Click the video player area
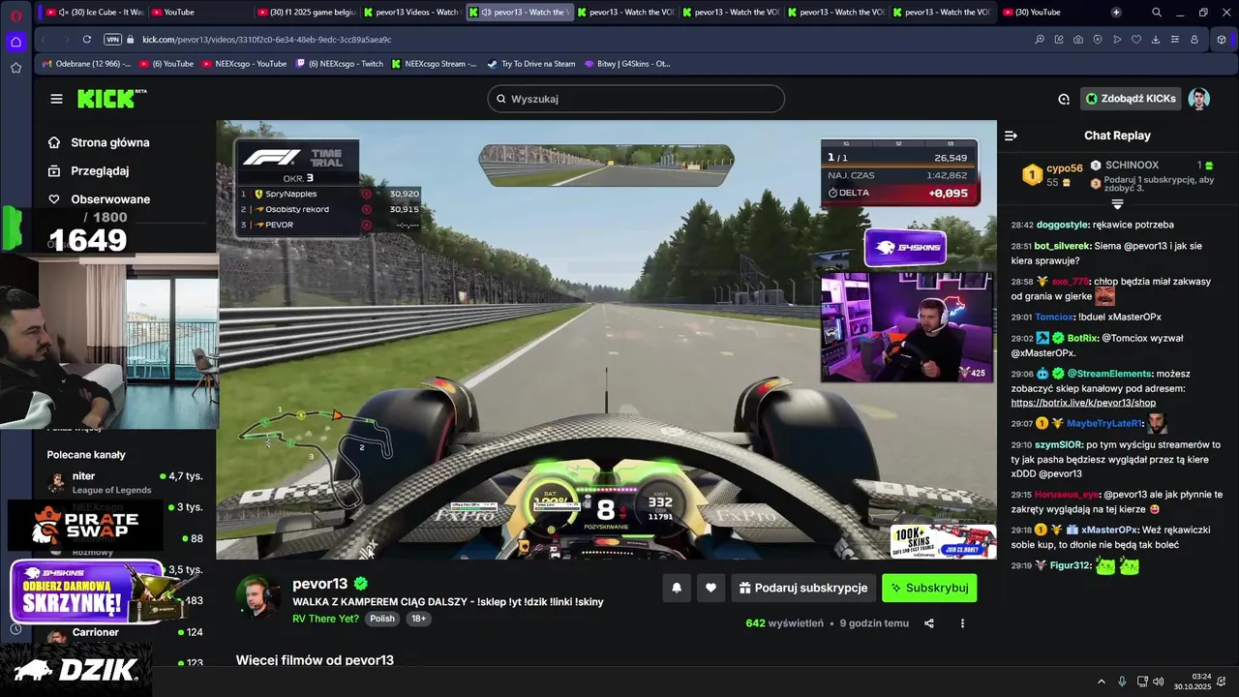The height and width of the screenshot is (697, 1239). click(606, 339)
